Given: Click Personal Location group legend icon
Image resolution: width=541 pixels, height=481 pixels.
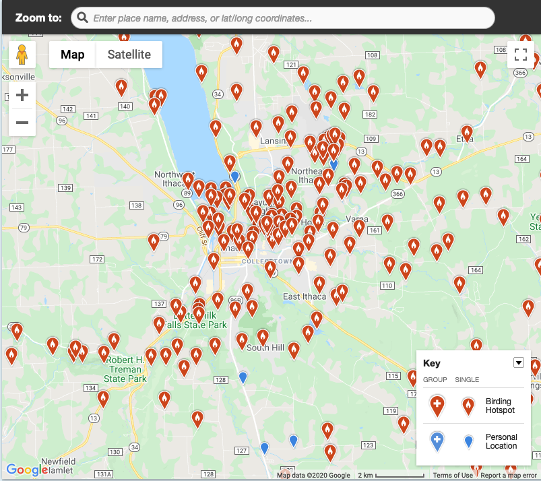Looking at the screenshot, I should [x=437, y=442].
